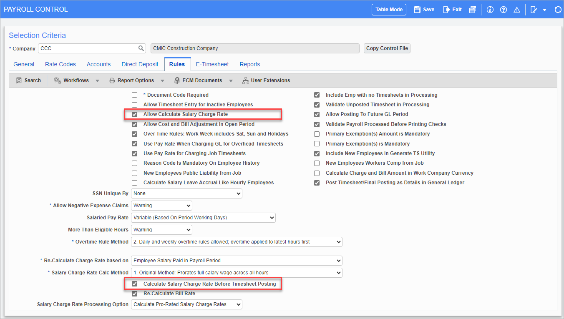
Task: Click the Company field magnifier lookup icon
Action: (141, 48)
